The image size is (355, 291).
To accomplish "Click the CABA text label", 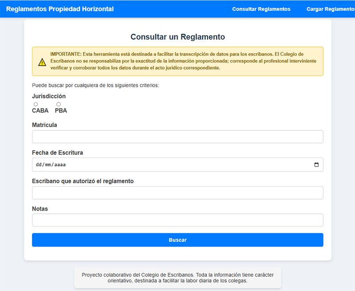I will [x=40, y=110].
